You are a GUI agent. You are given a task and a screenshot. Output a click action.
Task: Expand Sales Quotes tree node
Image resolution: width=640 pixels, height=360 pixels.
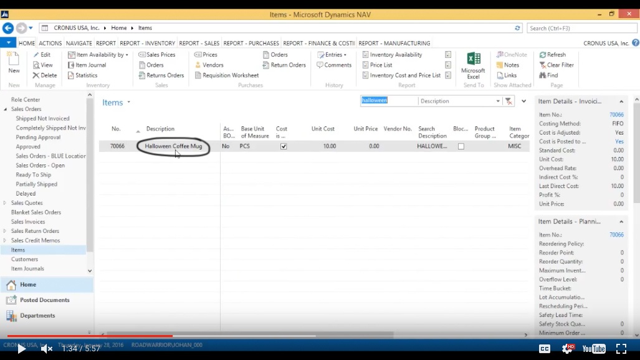pos(5,203)
